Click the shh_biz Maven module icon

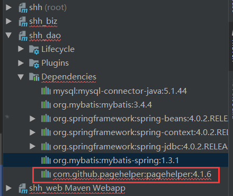coord(23,22)
